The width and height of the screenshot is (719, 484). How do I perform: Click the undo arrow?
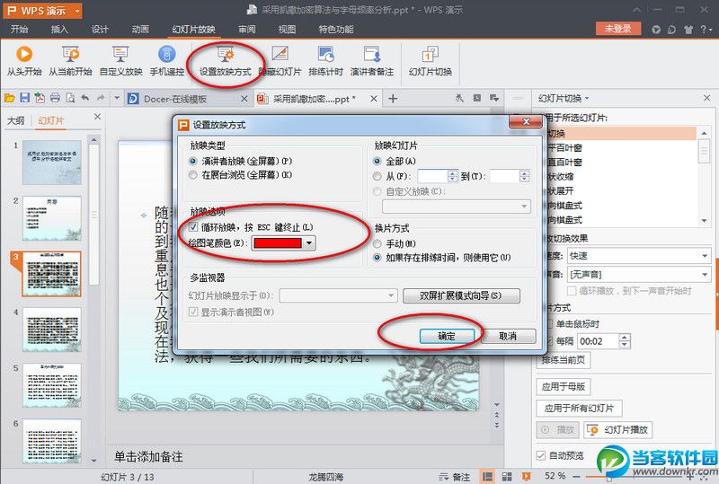[85, 98]
